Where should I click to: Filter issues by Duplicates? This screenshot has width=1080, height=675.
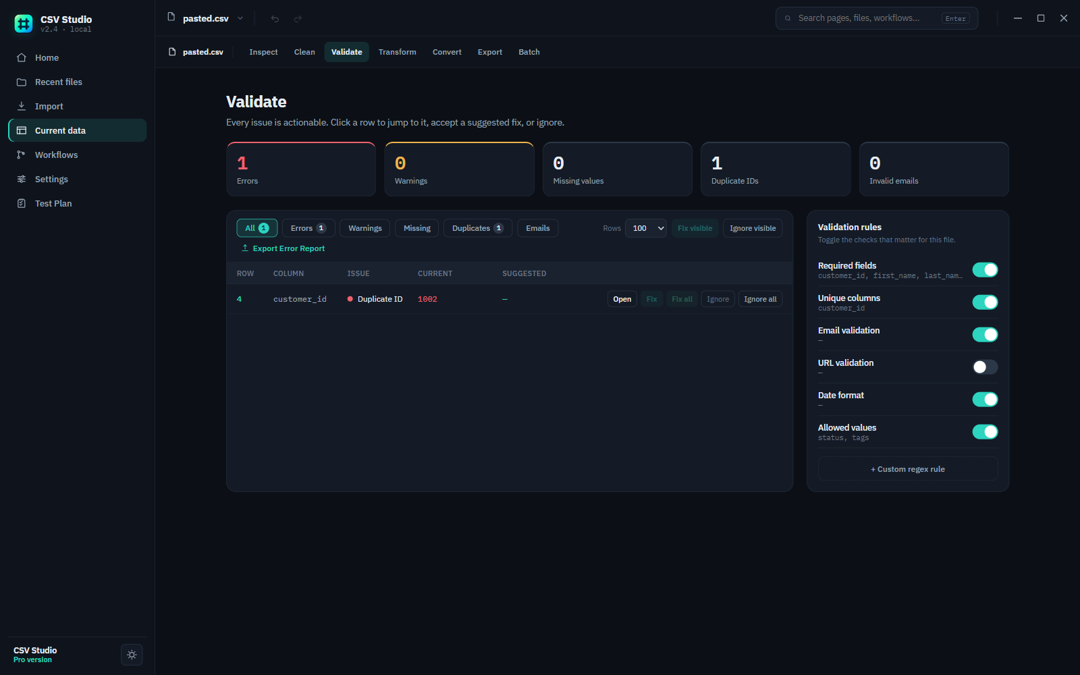click(478, 228)
